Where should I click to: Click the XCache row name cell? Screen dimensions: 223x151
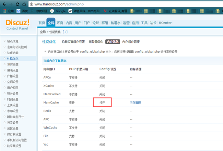(x=49, y=86)
